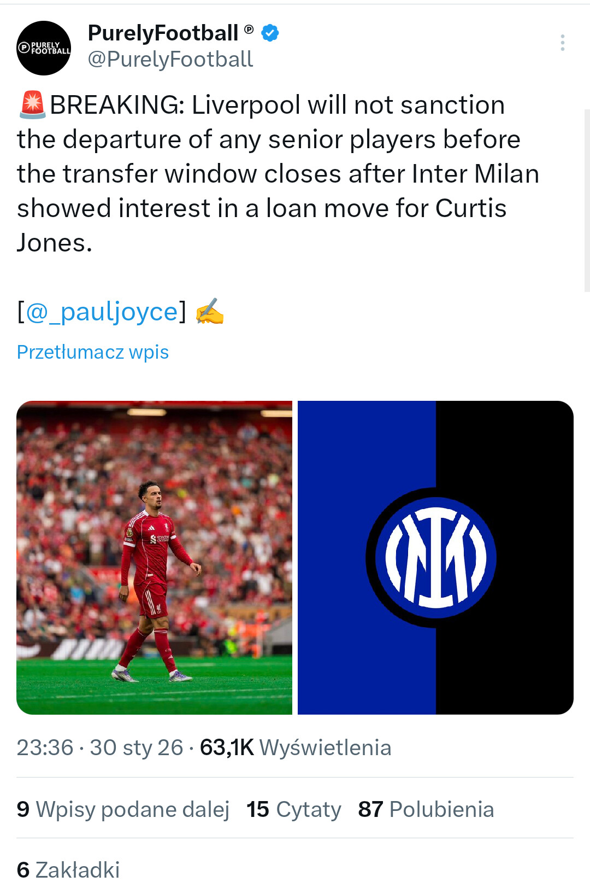Image resolution: width=590 pixels, height=882 pixels.
Task: Click the 6 Zakładki bookmarks count
Action: pyautogui.click(x=68, y=869)
